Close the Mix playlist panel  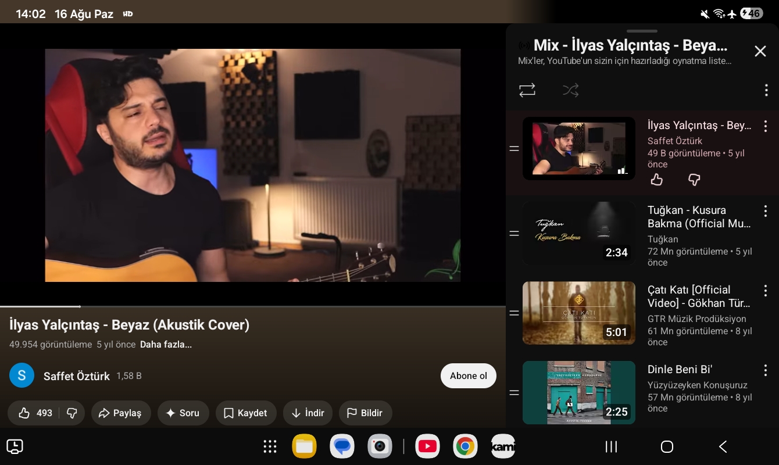point(760,51)
